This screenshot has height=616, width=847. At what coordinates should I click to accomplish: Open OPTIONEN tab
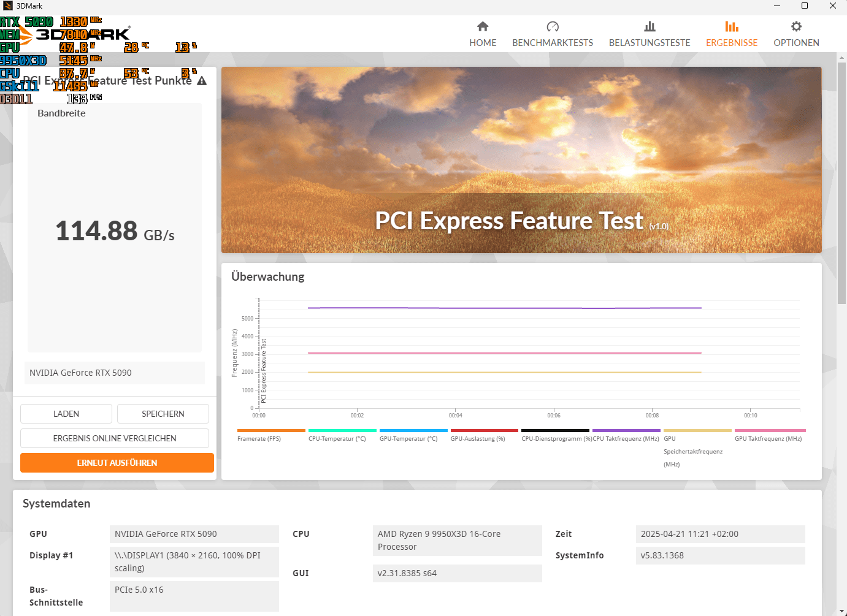click(796, 34)
